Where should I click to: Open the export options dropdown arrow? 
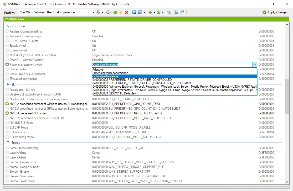(154, 13)
